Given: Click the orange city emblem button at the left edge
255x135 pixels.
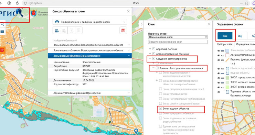Looking at the screenshot, I should click(x=2, y=50).
